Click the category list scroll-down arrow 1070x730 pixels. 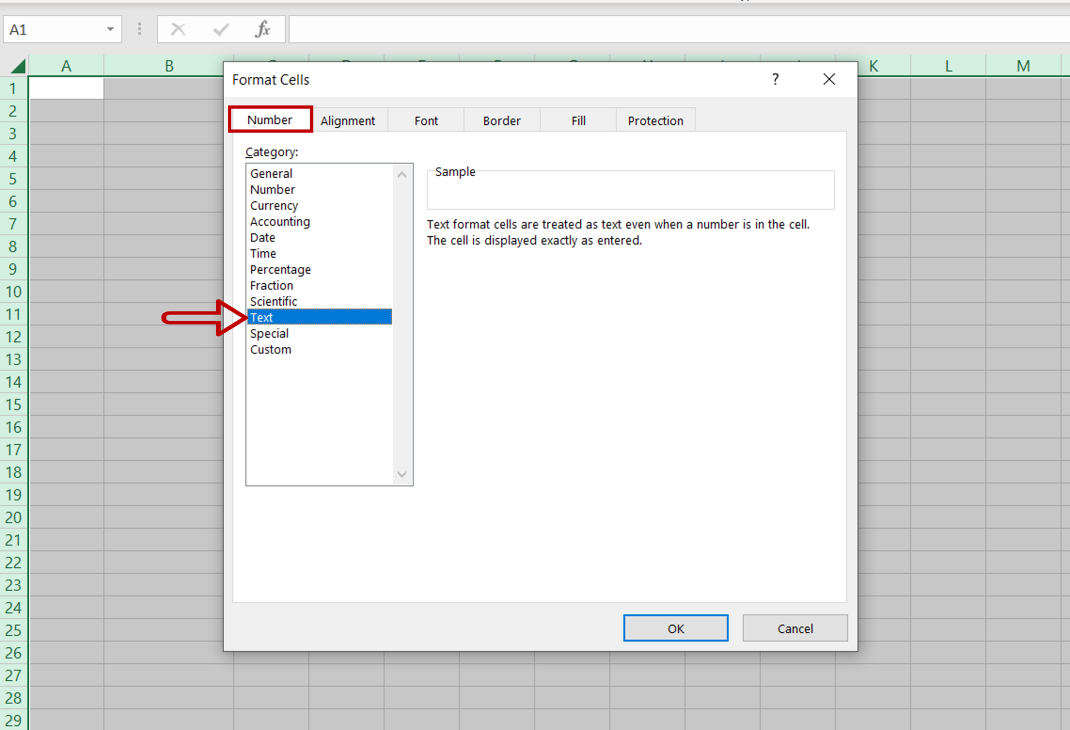click(x=402, y=474)
